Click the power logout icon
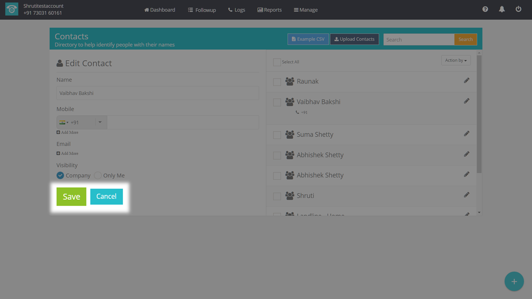The height and width of the screenshot is (299, 532). (x=518, y=9)
